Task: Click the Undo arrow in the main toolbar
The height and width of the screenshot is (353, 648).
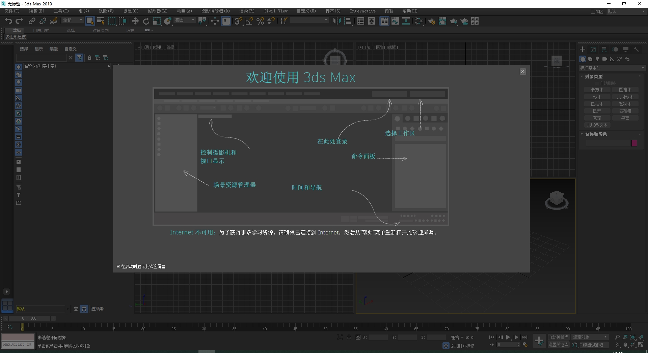Action: pyautogui.click(x=8, y=21)
